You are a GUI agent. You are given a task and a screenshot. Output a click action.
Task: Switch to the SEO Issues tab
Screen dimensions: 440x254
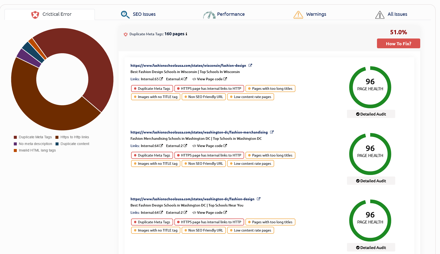click(x=138, y=14)
